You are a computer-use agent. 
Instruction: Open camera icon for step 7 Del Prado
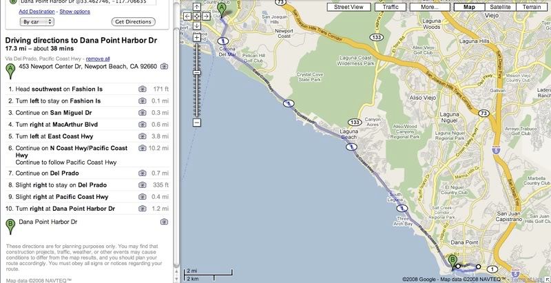click(x=143, y=173)
